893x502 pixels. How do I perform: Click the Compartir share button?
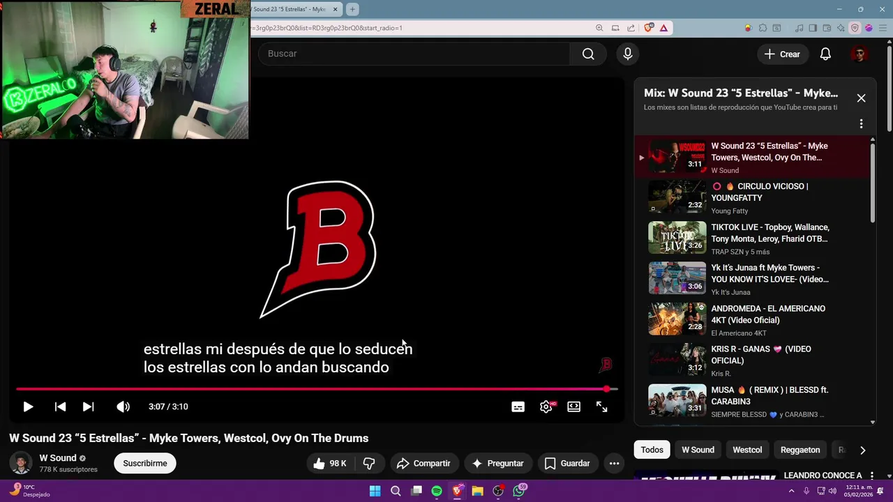[x=423, y=463]
